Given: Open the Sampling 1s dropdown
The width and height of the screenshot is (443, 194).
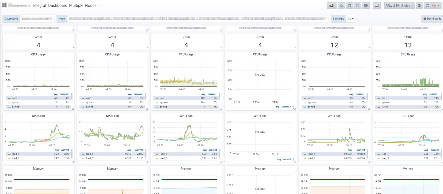Looking at the screenshot, I should coord(351,19).
